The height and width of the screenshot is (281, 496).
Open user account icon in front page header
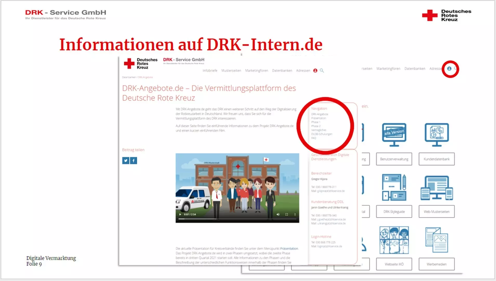(315, 71)
